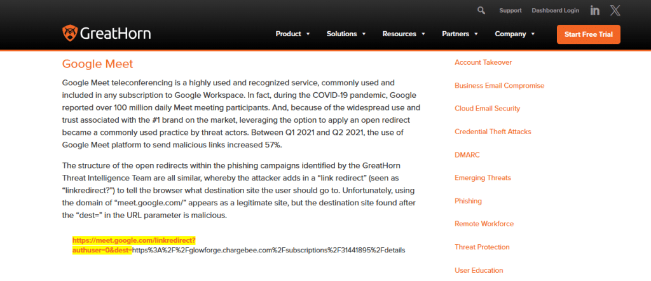Browse the Emerging Threats category

click(483, 178)
